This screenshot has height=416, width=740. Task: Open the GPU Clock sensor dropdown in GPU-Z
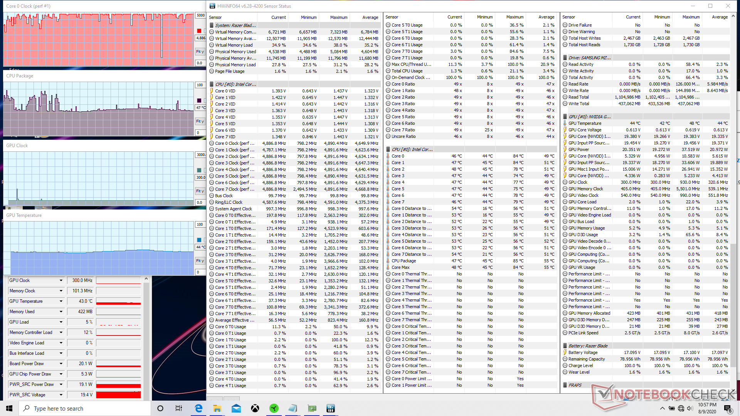(61, 280)
